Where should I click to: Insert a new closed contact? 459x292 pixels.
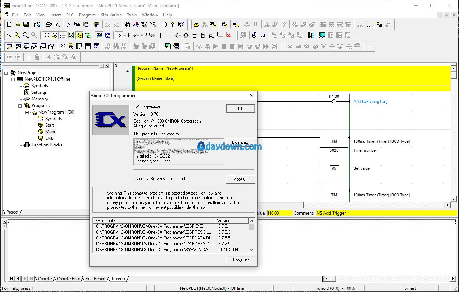click(136, 35)
